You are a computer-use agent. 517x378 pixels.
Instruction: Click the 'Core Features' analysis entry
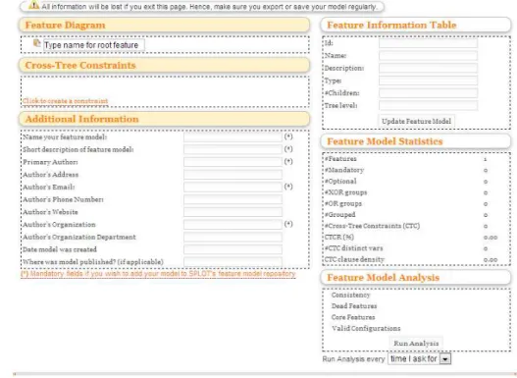pyautogui.click(x=353, y=318)
